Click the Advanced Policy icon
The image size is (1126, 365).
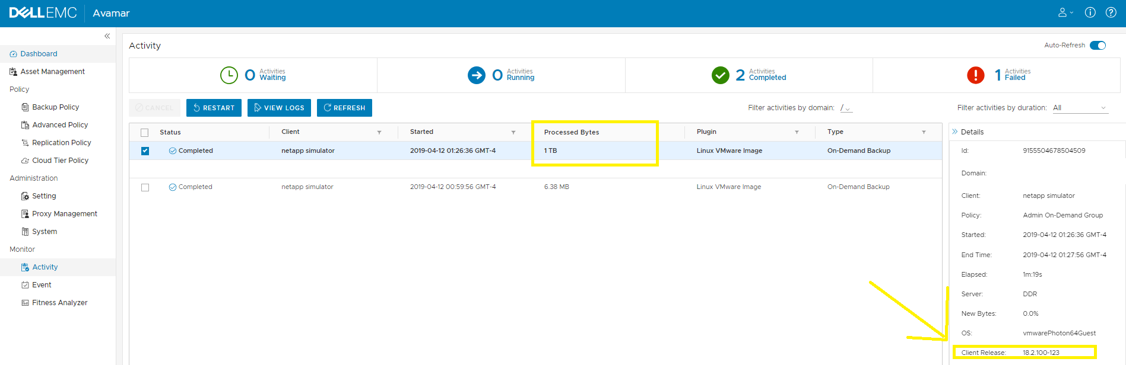(25, 125)
